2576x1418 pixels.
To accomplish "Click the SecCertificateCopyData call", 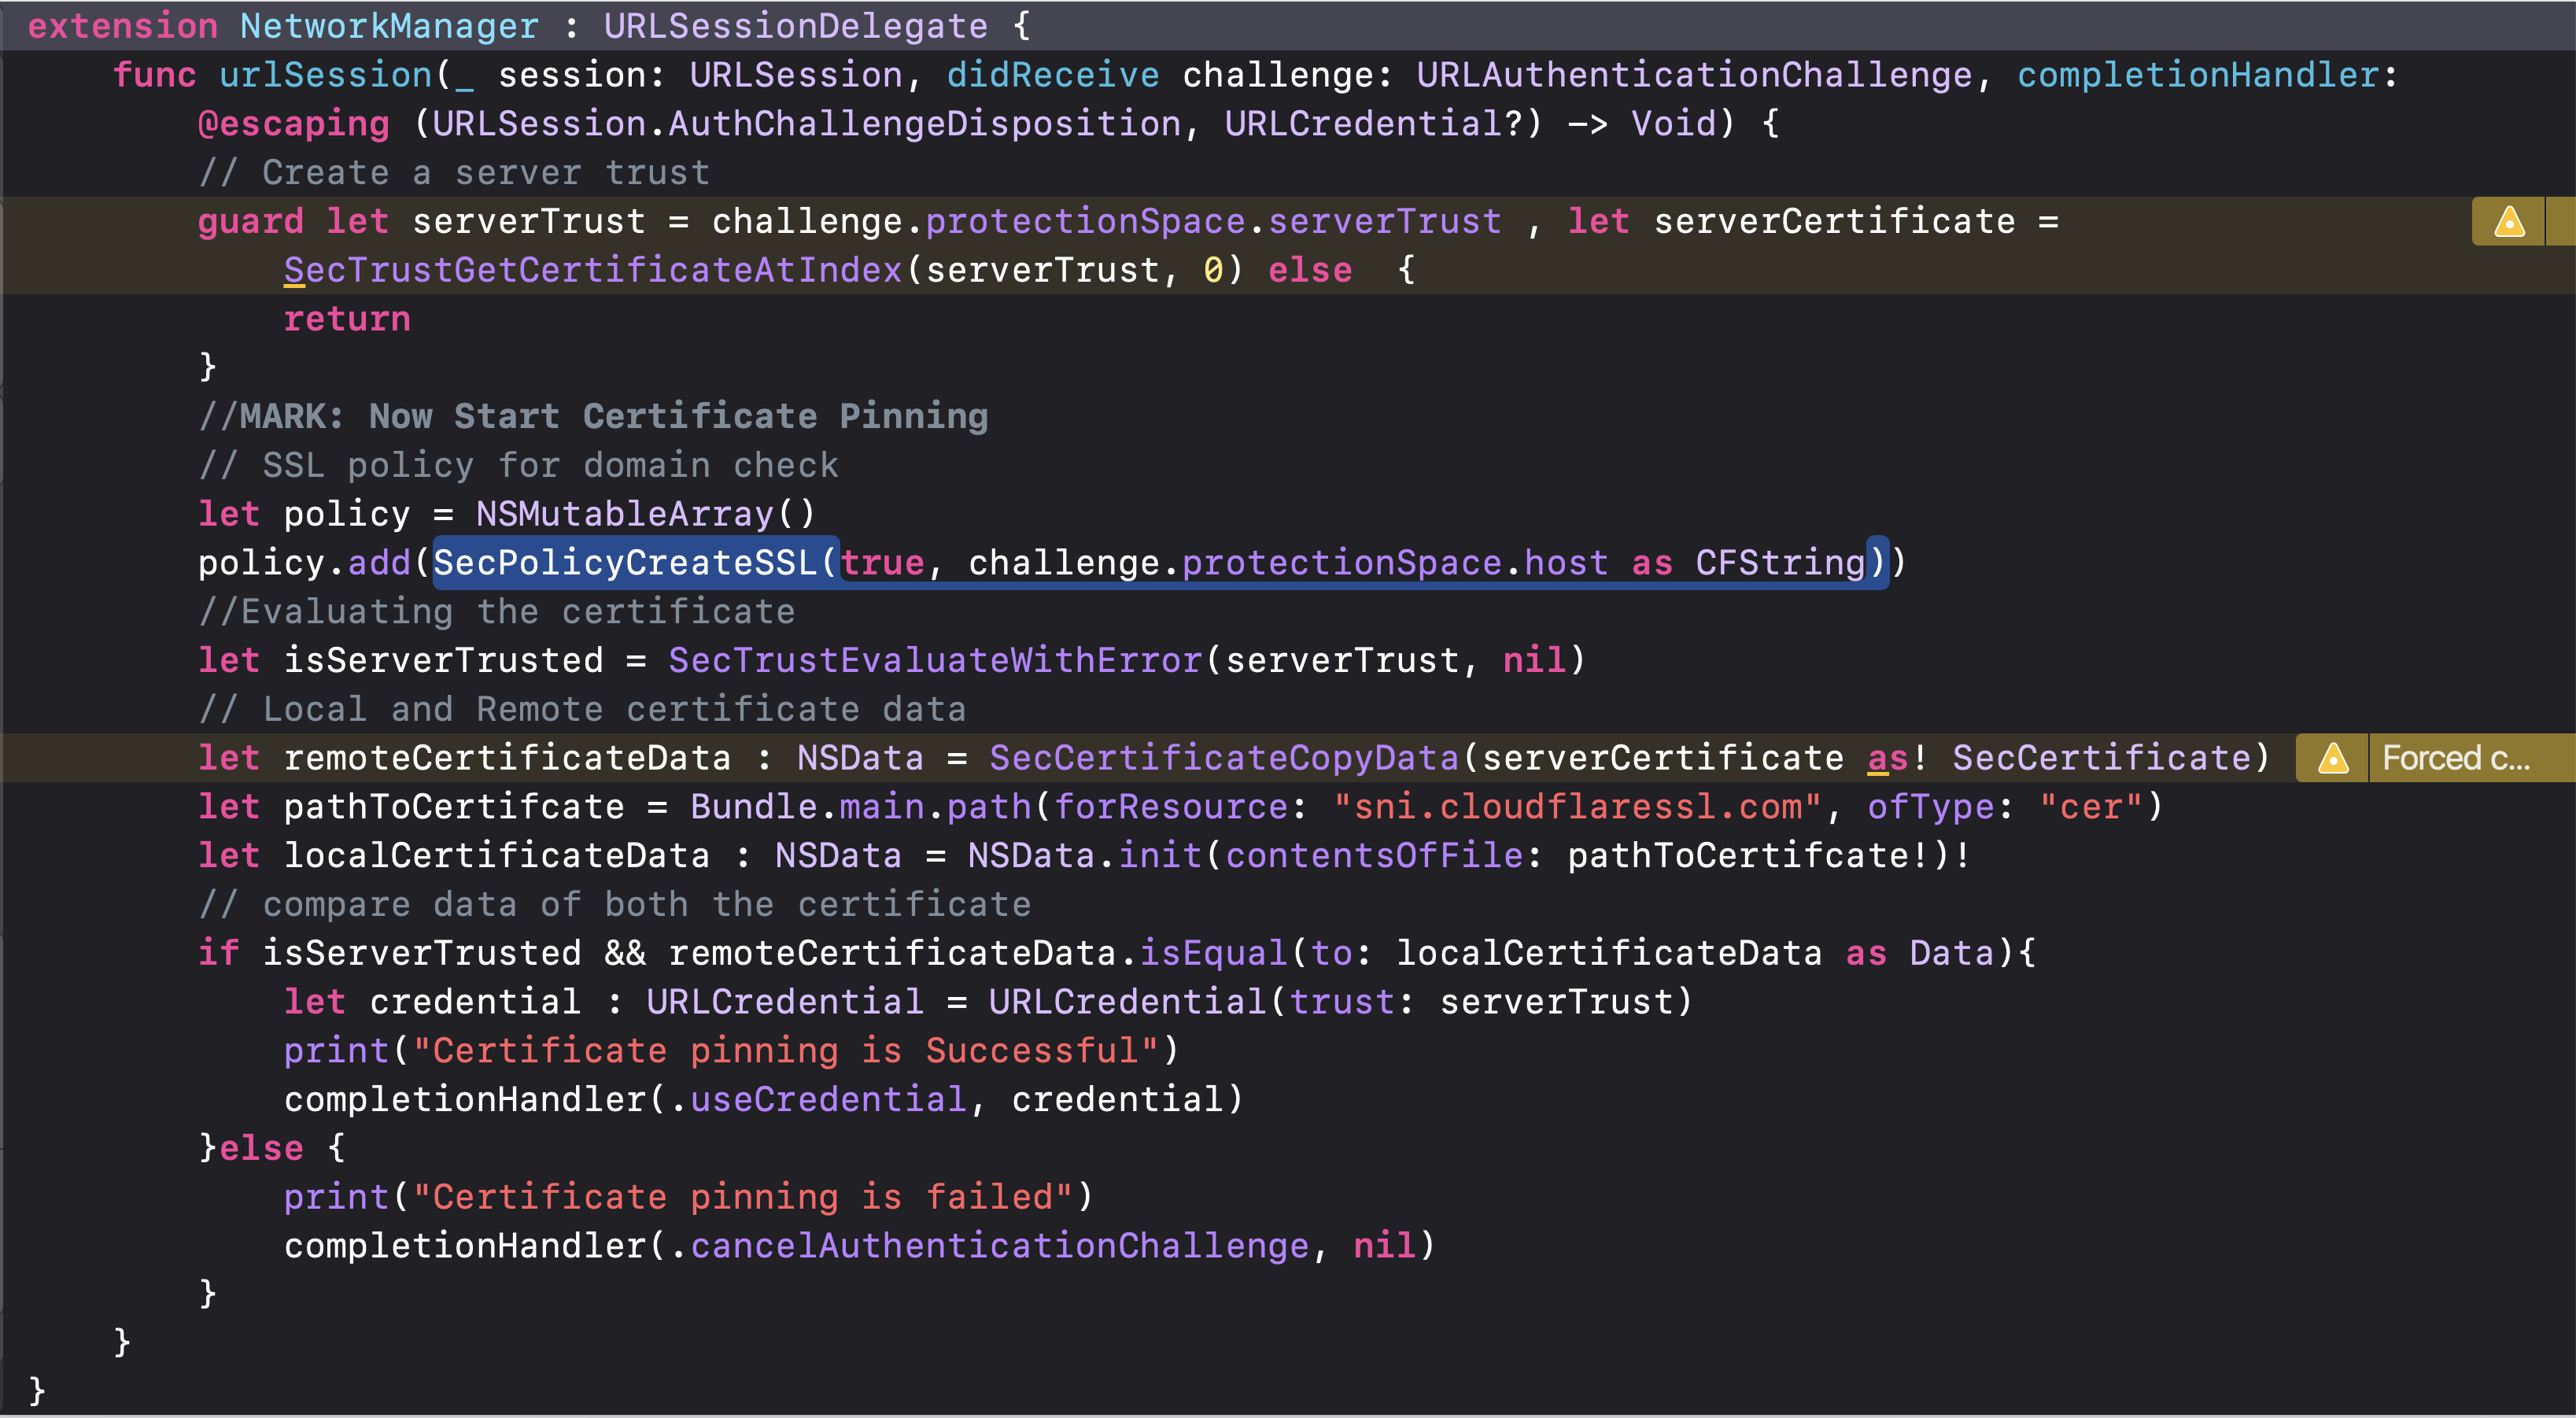I will (1224, 758).
